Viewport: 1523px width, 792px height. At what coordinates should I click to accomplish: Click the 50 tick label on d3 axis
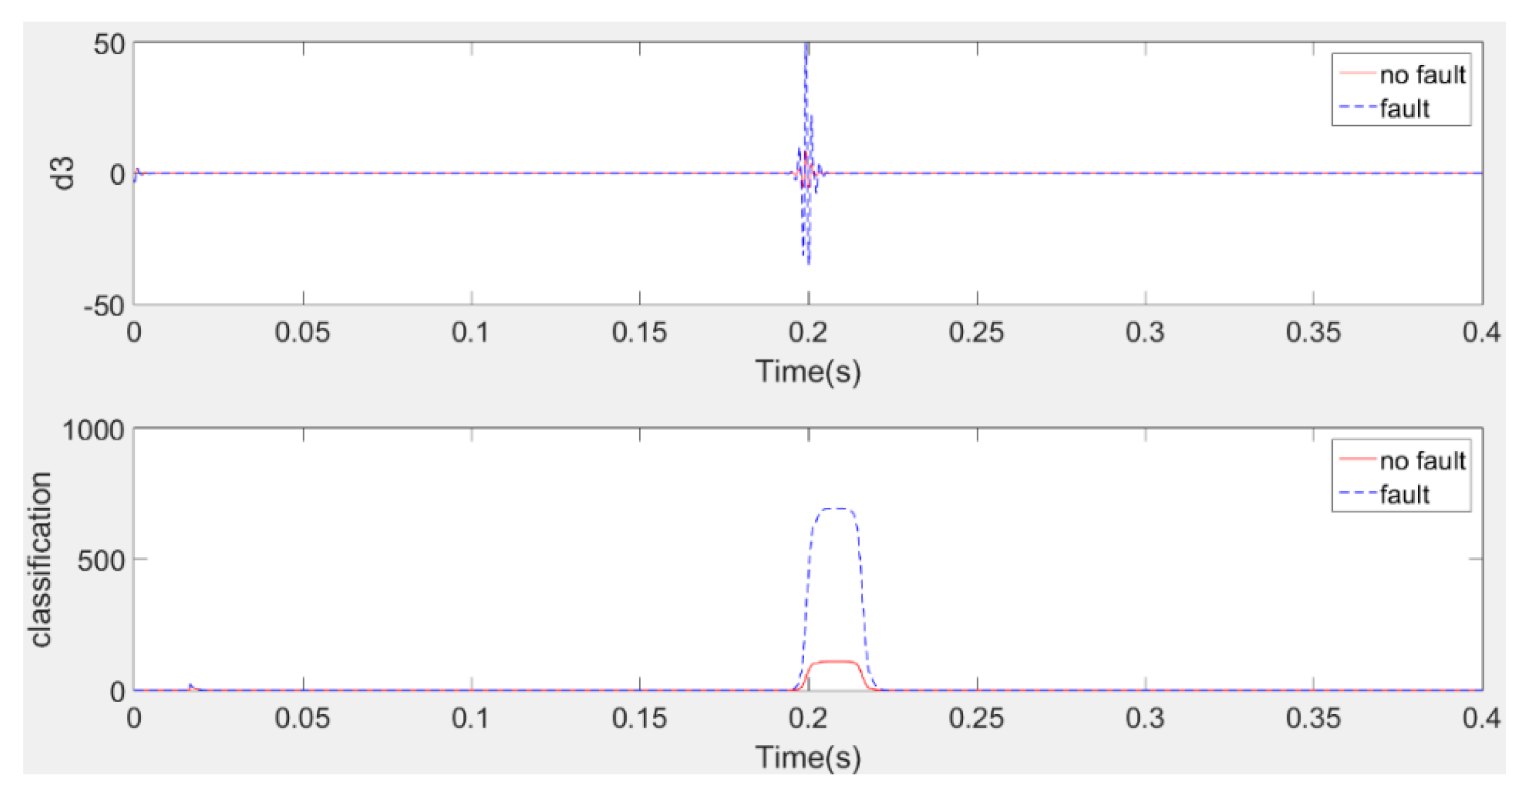[109, 44]
